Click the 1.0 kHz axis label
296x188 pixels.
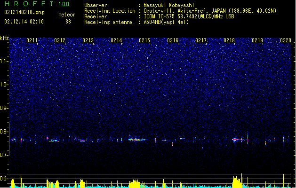pyautogui.click(x=4, y=85)
